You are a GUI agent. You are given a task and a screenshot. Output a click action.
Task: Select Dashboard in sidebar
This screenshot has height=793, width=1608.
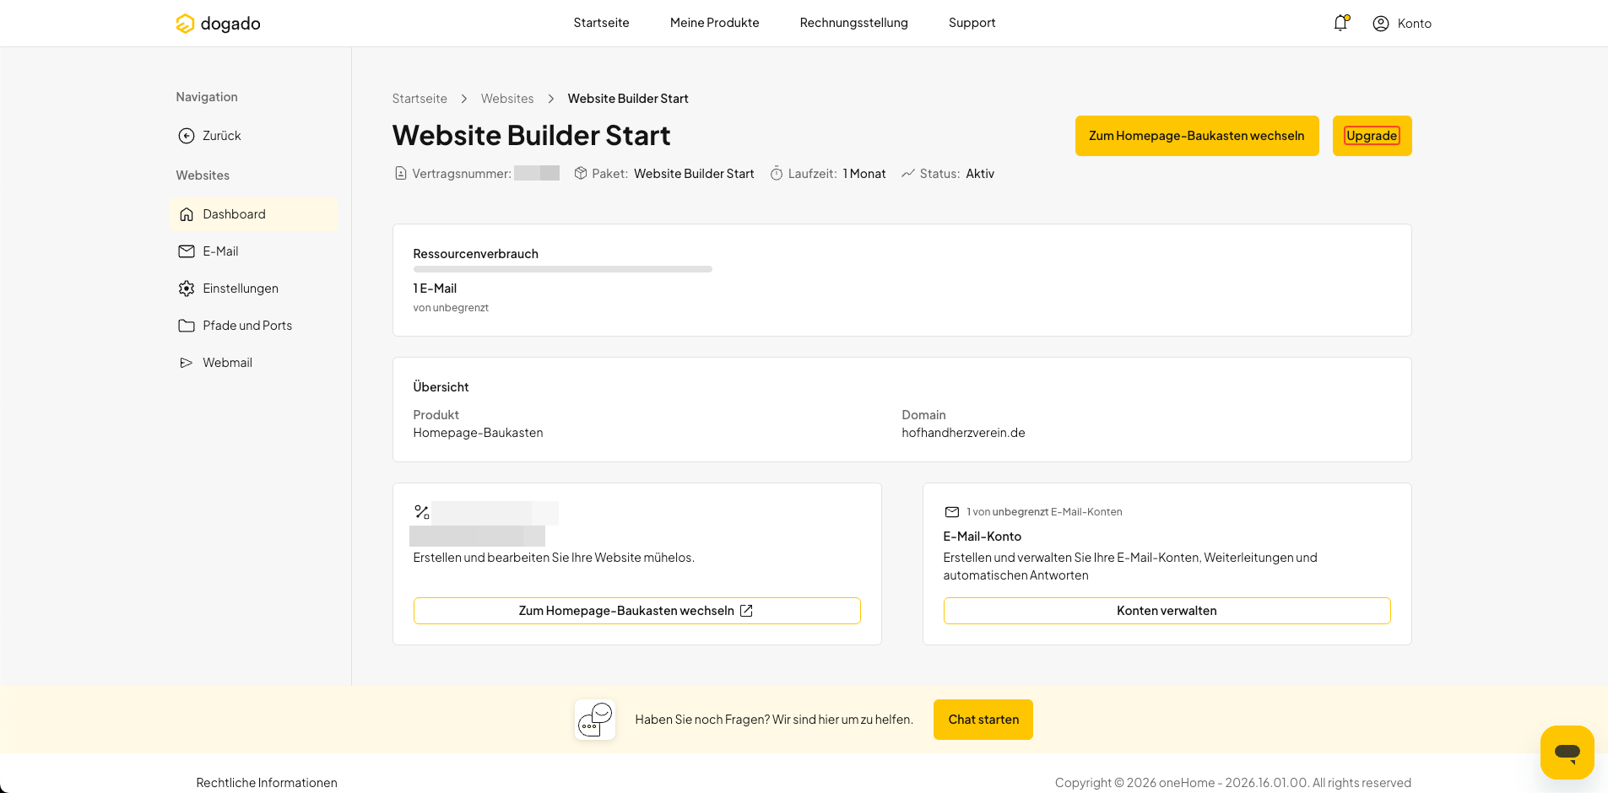[253, 214]
